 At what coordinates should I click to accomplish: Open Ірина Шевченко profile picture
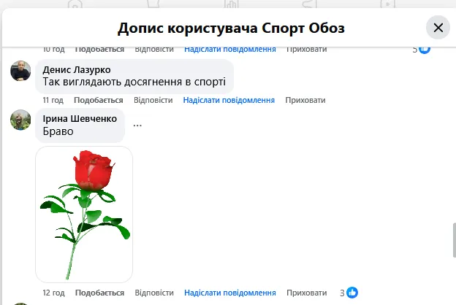click(20, 120)
